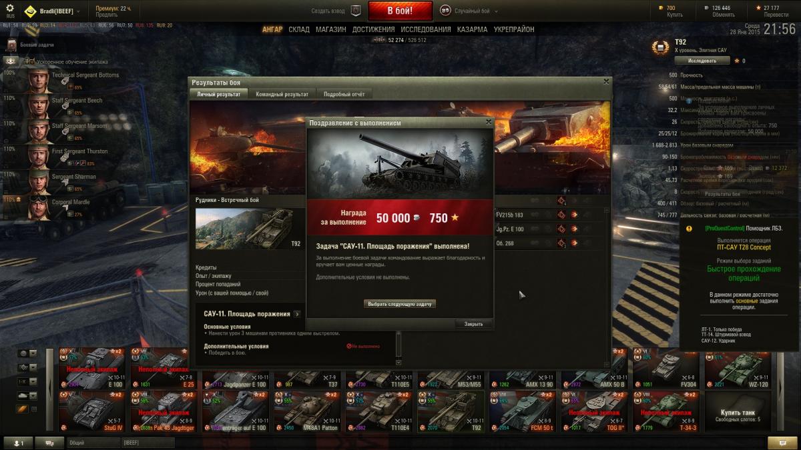Click the clan logo next to the player name
801x450 pixels.
coord(31,11)
